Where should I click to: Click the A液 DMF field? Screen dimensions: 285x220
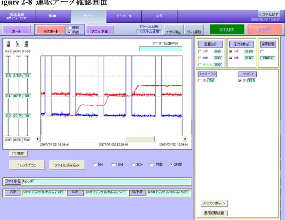click(x=44, y=193)
